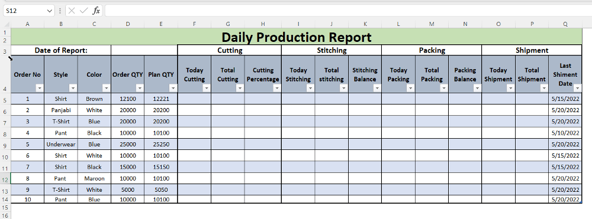Screen dimensions: 592x219
Task: Open the Total stitching filter dropdown
Action: (x=343, y=88)
